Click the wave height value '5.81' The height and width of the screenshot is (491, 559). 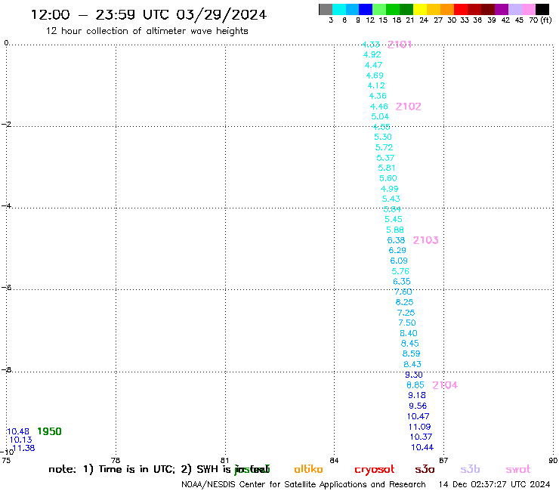[387, 168]
